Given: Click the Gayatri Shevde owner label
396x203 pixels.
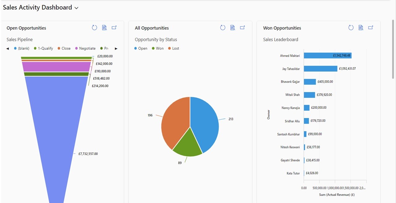Looking at the screenshot, I should (x=290, y=161).
